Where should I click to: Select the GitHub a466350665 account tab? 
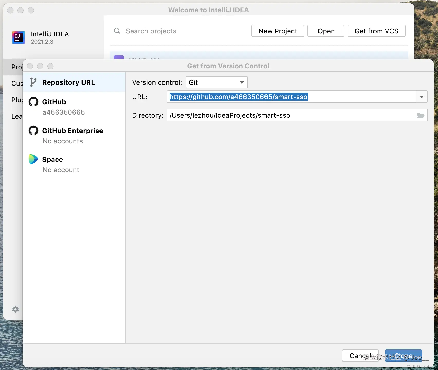74,107
